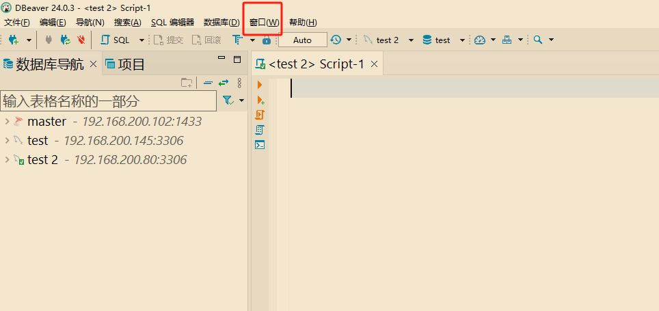The height and width of the screenshot is (311, 659).
Task: Switch to the 项目 tab
Action: point(125,64)
